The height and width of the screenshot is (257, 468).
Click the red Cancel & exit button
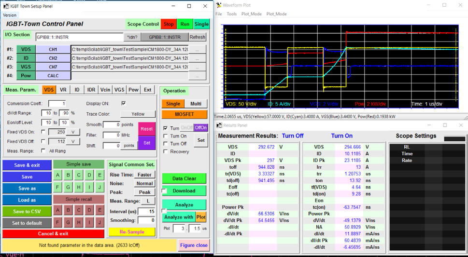(x=53, y=234)
